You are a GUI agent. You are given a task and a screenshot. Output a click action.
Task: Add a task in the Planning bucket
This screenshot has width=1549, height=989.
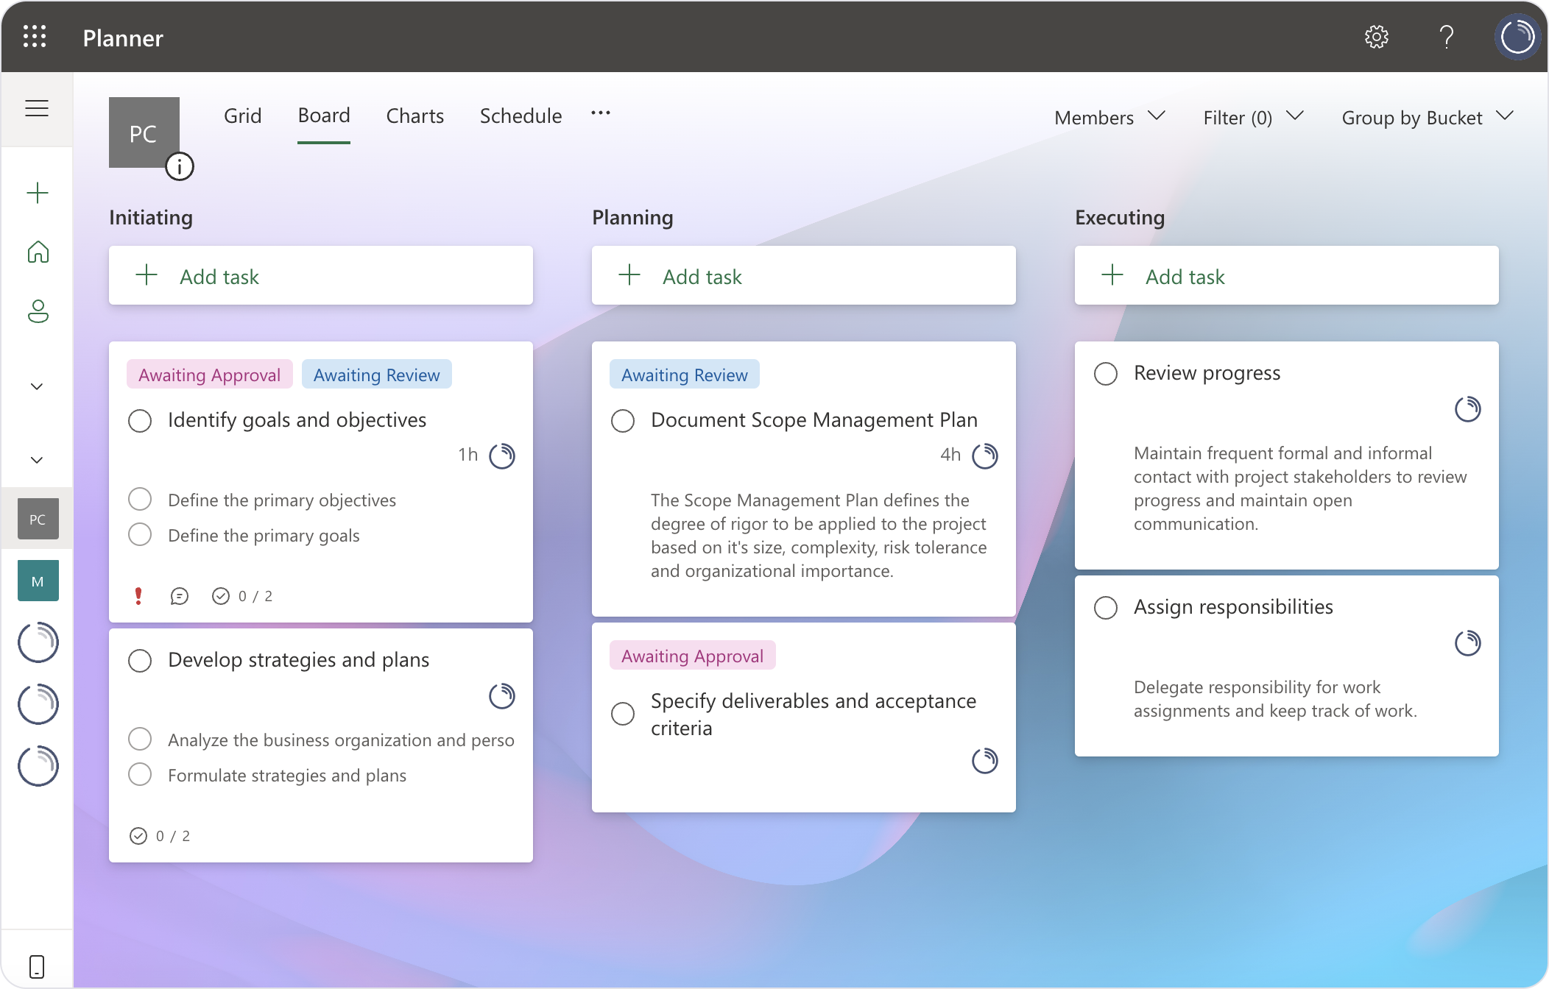pos(803,276)
